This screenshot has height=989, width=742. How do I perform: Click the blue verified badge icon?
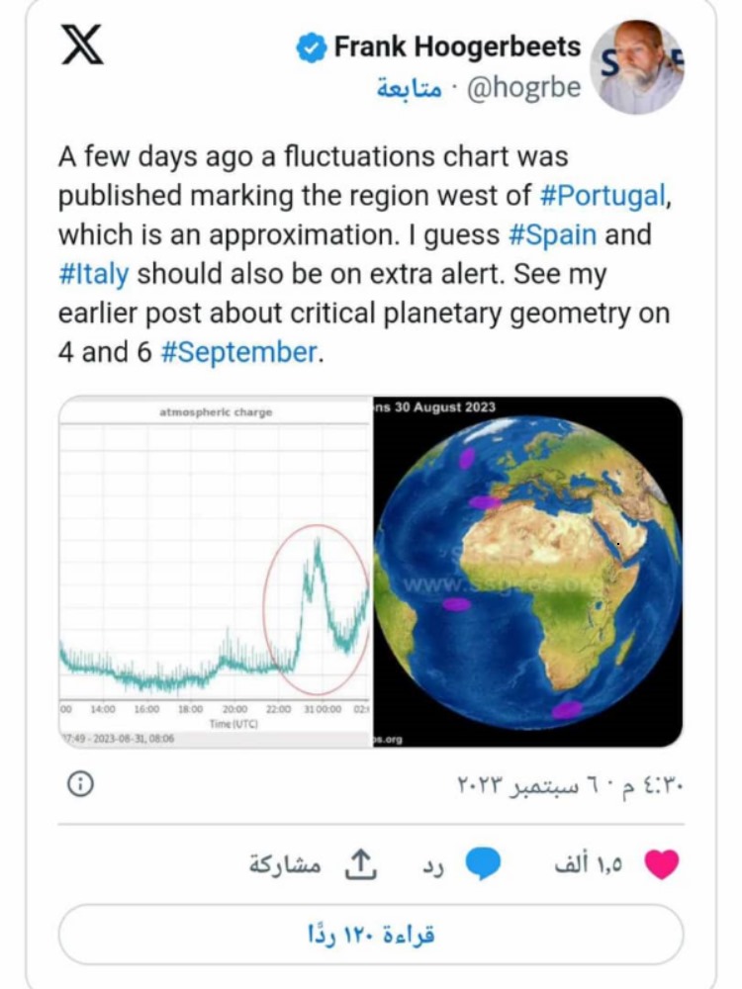click(x=311, y=47)
